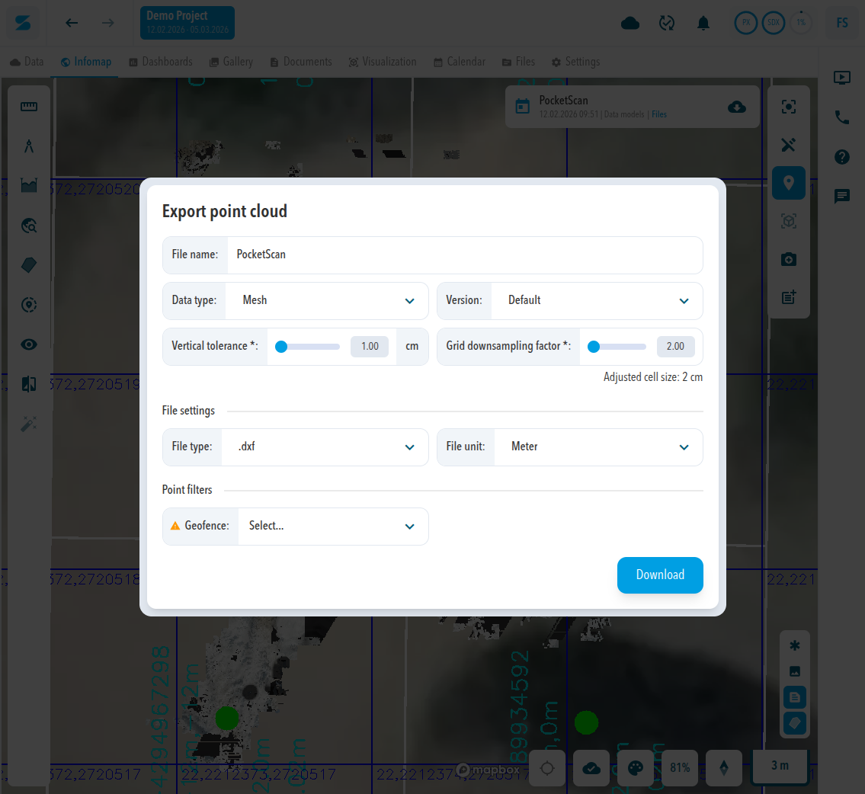Select the ruler measurement tool
Image resolution: width=865 pixels, height=794 pixels.
pos(29,107)
